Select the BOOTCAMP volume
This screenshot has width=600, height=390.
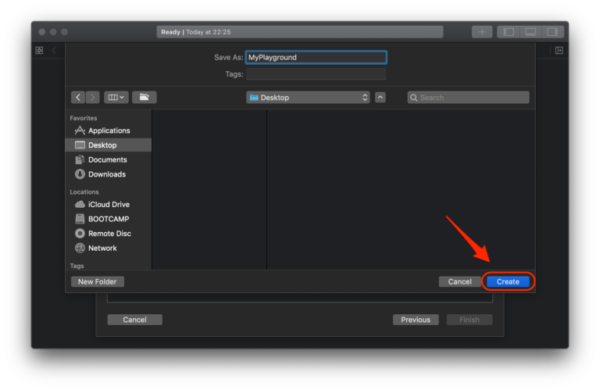[x=109, y=219]
